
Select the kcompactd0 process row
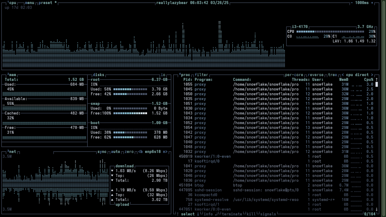[x=276, y=195]
